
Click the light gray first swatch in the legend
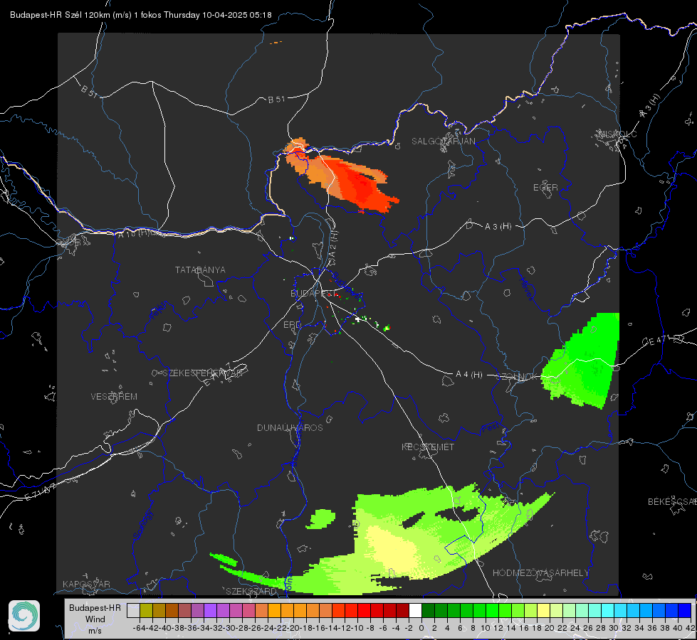[x=133, y=610]
